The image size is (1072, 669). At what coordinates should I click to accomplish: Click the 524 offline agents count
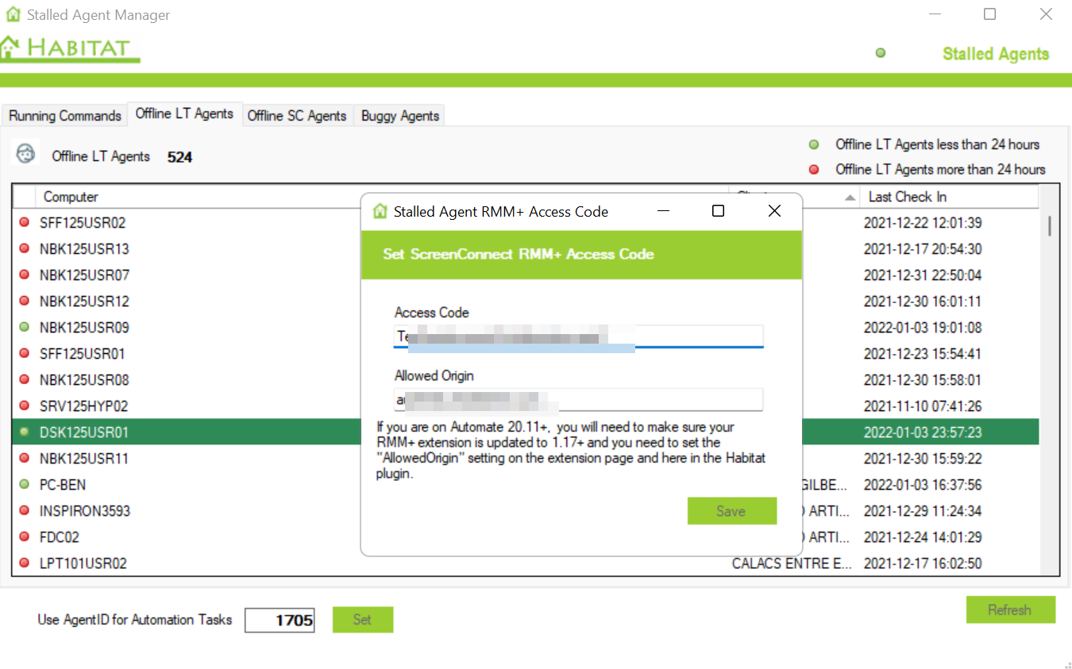(180, 157)
